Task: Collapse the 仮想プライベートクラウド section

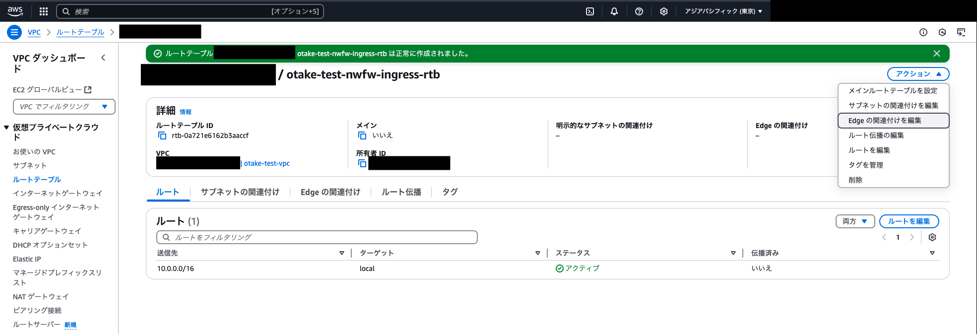Action: tap(6, 128)
